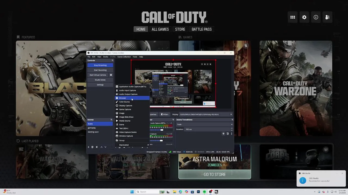The image size is (348, 195).
Task: Pop out the Controls dock
Action: click(112, 60)
